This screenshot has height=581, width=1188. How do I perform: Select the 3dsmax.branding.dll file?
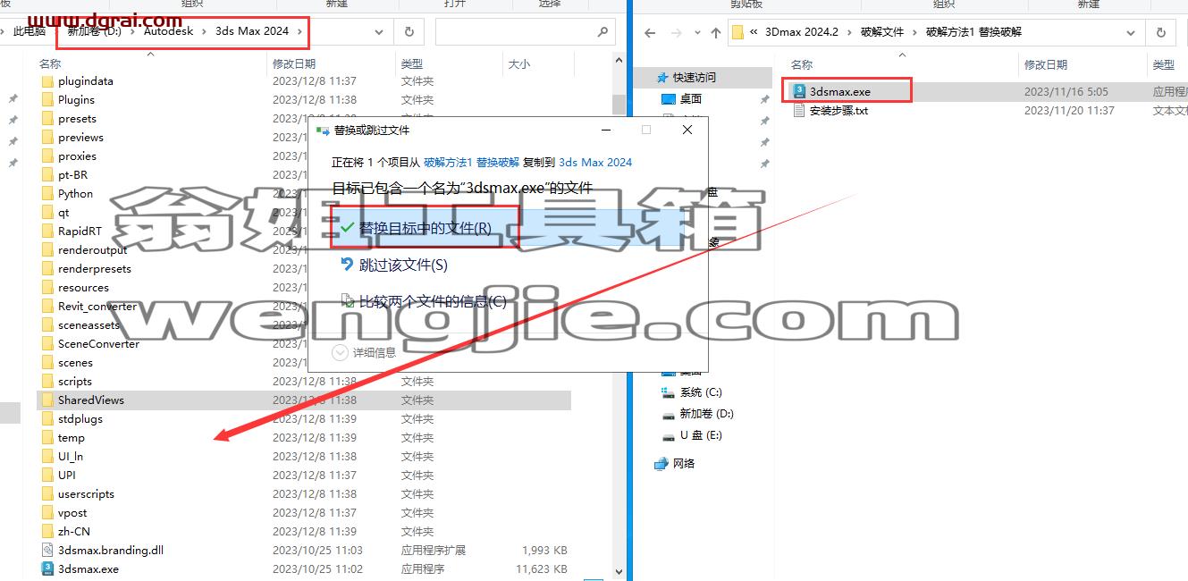pos(111,550)
